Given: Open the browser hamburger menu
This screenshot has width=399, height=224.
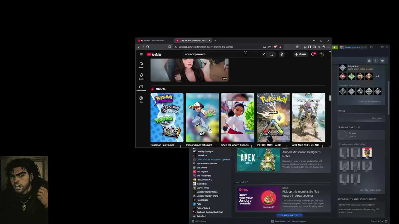Looking at the screenshot, I should [x=328, y=47].
